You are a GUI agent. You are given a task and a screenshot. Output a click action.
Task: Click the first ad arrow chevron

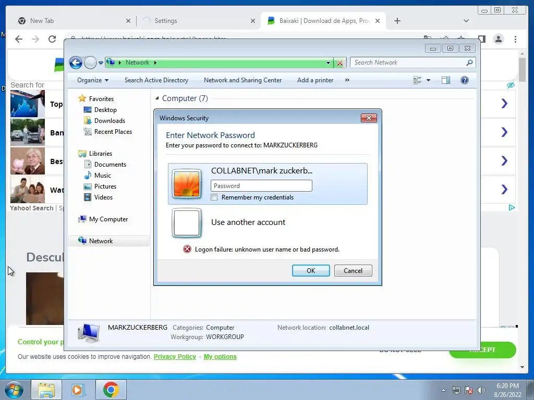pyautogui.click(x=504, y=104)
